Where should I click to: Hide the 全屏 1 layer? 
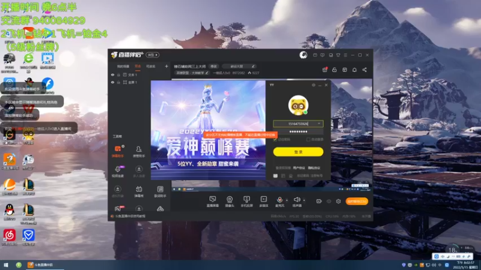coord(112,82)
